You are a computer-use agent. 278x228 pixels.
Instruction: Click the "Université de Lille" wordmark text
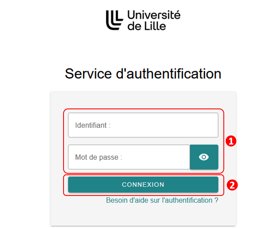(x=154, y=20)
